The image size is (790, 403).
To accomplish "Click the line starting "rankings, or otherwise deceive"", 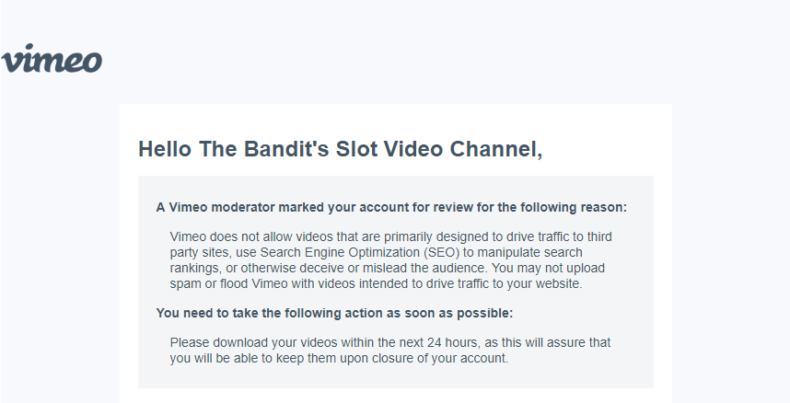I will coord(388,268).
